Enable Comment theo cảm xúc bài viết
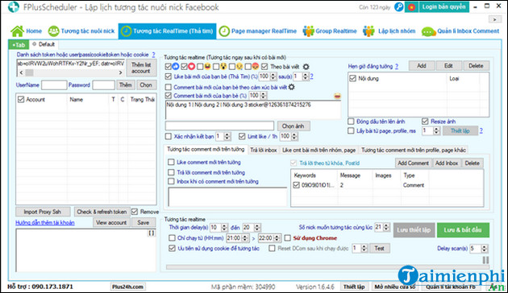508x293 pixels. pyautogui.click(x=169, y=87)
